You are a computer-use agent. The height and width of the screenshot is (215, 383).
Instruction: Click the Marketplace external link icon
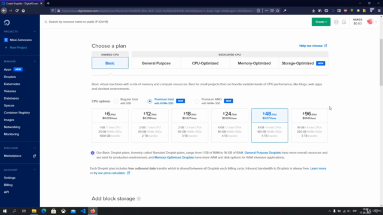point(34,156)
